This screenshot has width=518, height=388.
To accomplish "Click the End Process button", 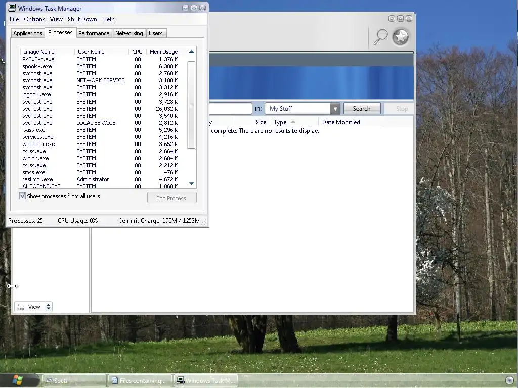I will coord(172,198).
